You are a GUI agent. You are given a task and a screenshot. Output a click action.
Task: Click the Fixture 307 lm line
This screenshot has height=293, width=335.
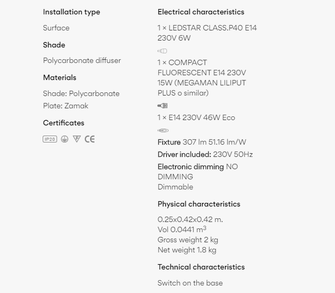coord(202,142)
